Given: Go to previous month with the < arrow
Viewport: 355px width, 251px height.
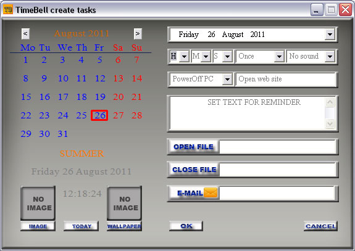Looking at the screenshot, I should (x=25, y=34).
